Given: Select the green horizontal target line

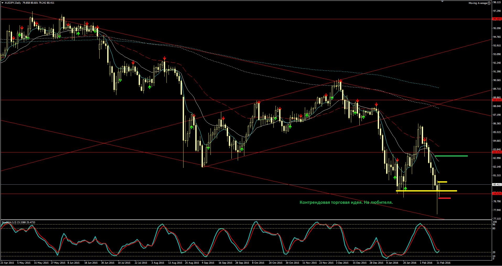Looking at the screenshot, I should pyautogui.click(x=451, y=156).
